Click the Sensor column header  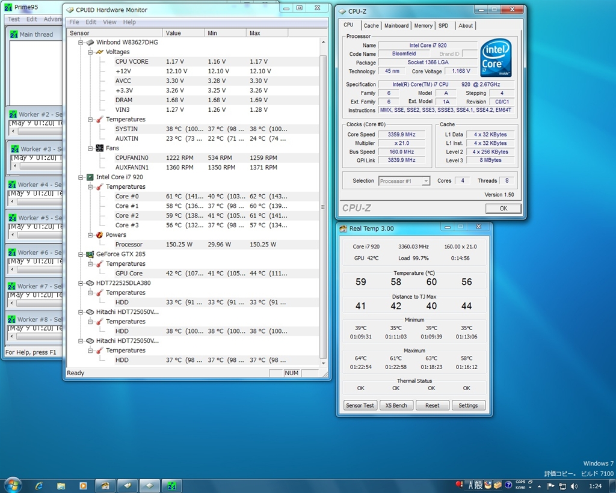pos(114,33)
